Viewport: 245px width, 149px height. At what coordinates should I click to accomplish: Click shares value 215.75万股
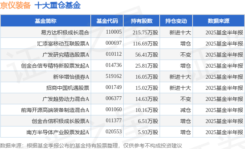[x=145, y=32]
